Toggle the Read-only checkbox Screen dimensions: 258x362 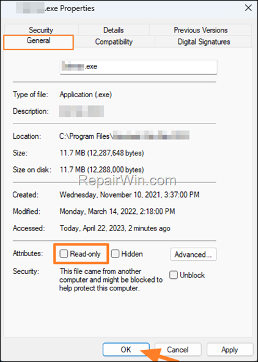pos(64,254)
